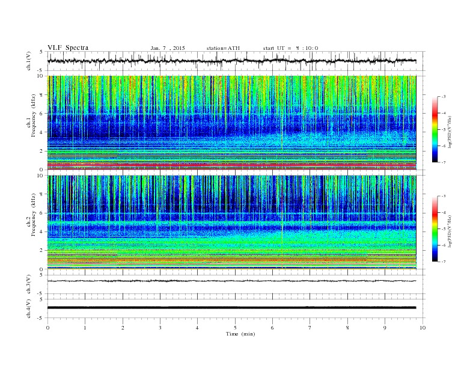The height and width of the screenshot is (368, 476).
Task: Click the time-axis tick label "0"
Action: 47,328
